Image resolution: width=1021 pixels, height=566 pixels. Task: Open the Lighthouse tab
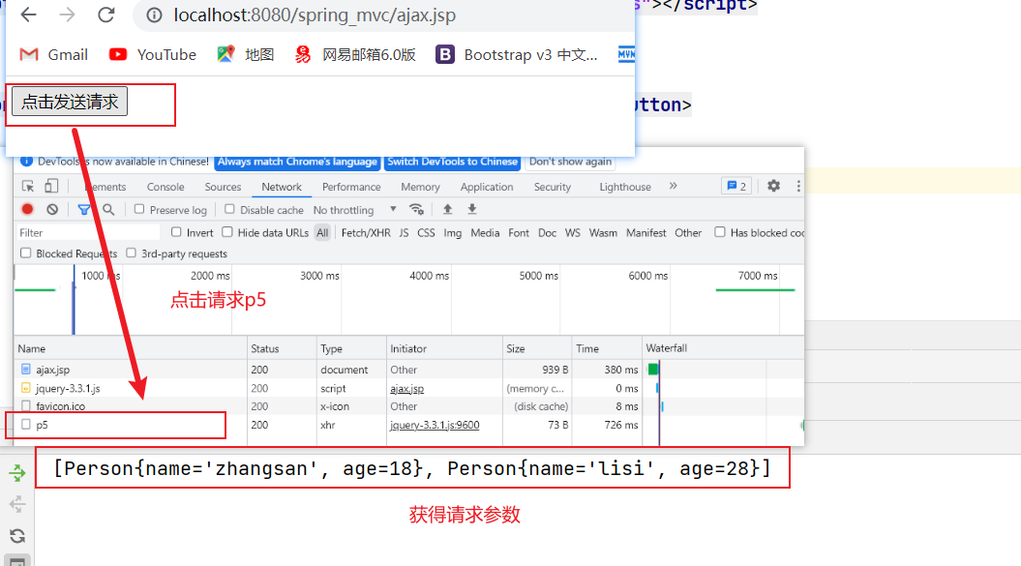625,187
